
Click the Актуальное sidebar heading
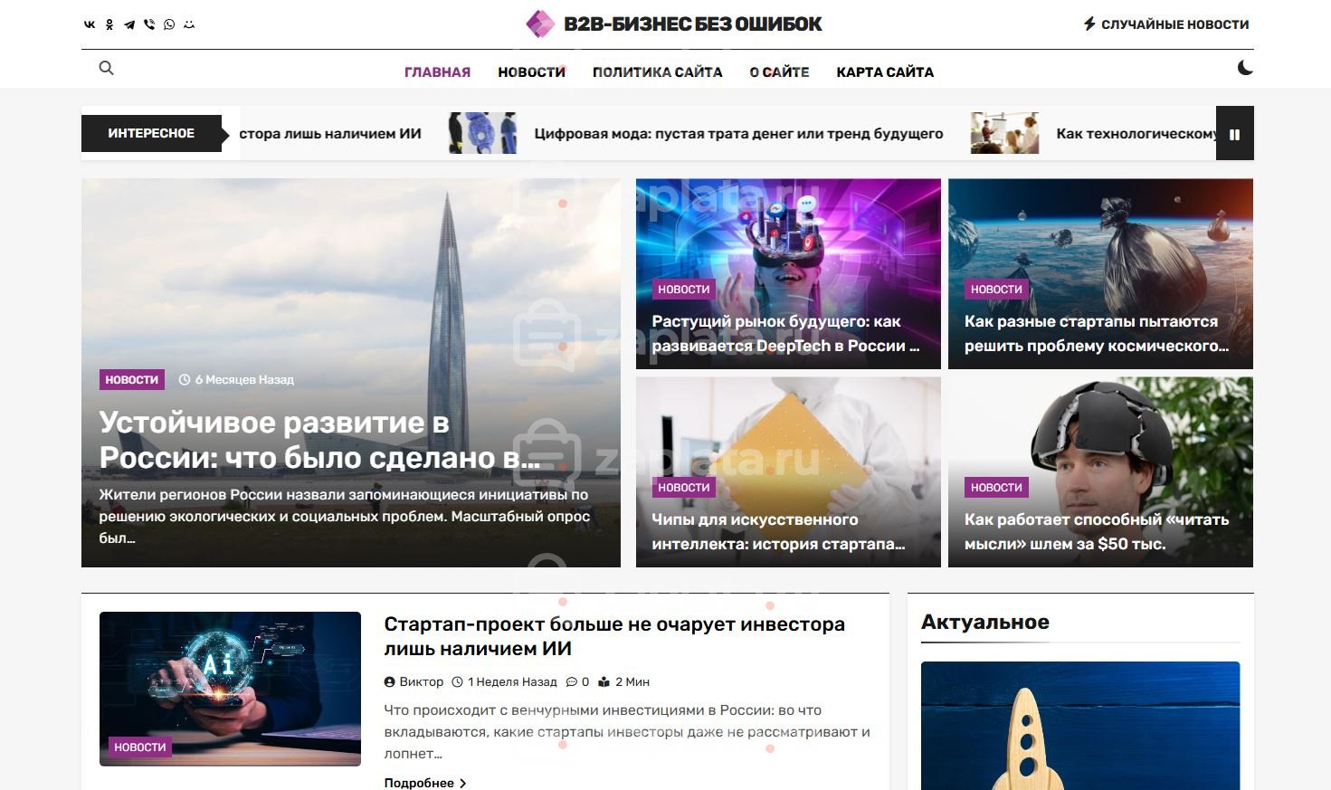[985, 623]
